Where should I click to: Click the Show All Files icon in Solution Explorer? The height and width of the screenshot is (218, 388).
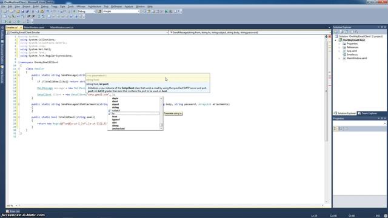click(341, 32)
